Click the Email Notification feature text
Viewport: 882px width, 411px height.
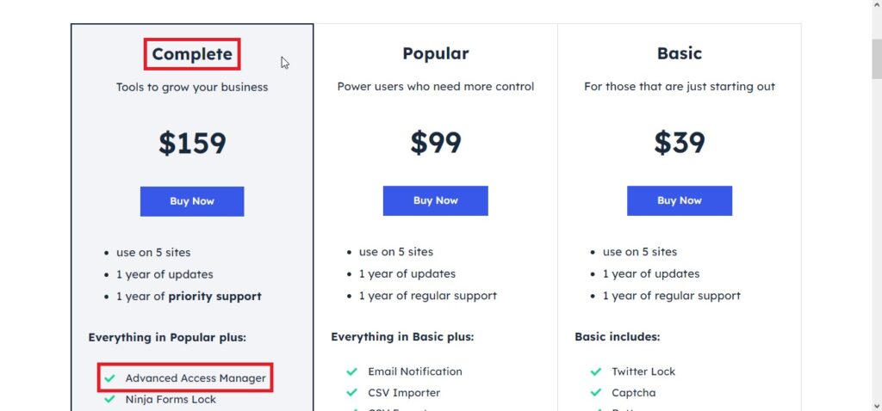point(415,371)
